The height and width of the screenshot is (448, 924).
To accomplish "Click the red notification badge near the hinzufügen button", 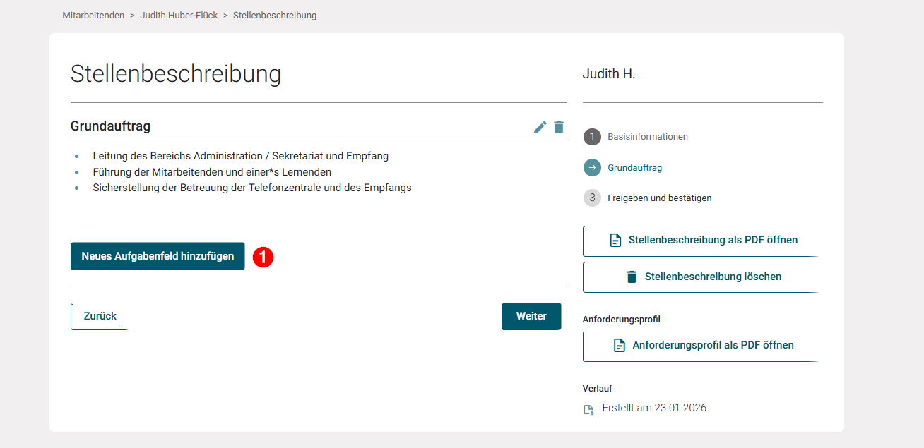I will pyautogui.click(x=263, y=257).
